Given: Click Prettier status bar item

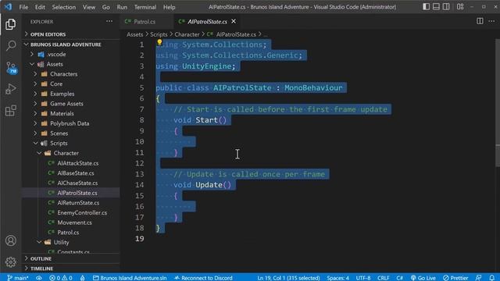Looking at the screenshot, I should click(x=455, y=278).
